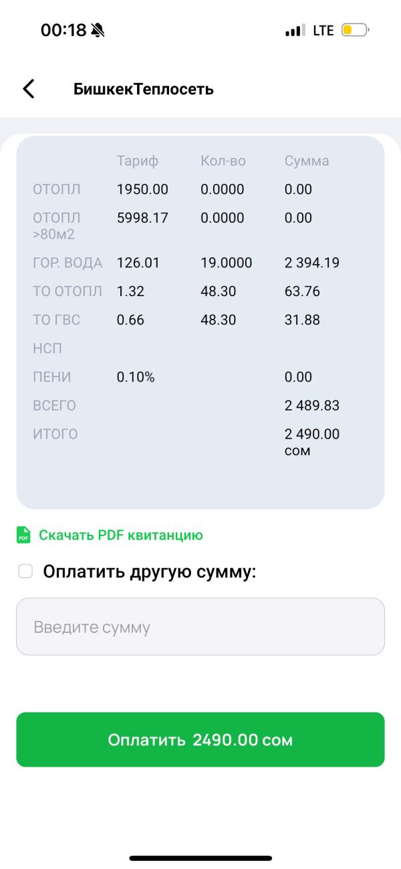Tap the back arrow icon
The height and width of the screenshot is (869, 401).
28,89
